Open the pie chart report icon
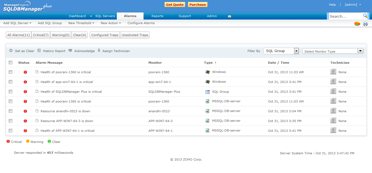372x173 pixels. pos(357,24)
